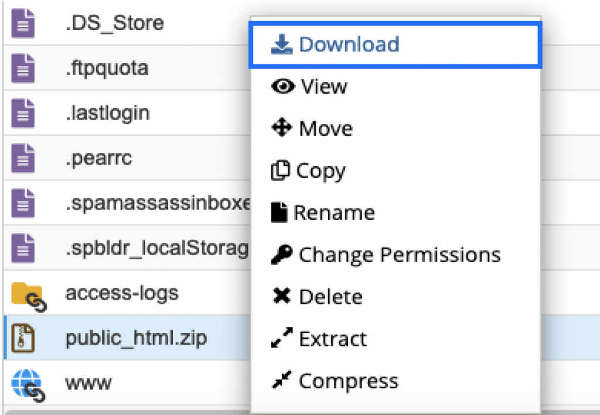Select the access-logs folder name
This screenshot has height=415, width=600.
[122, 293]
